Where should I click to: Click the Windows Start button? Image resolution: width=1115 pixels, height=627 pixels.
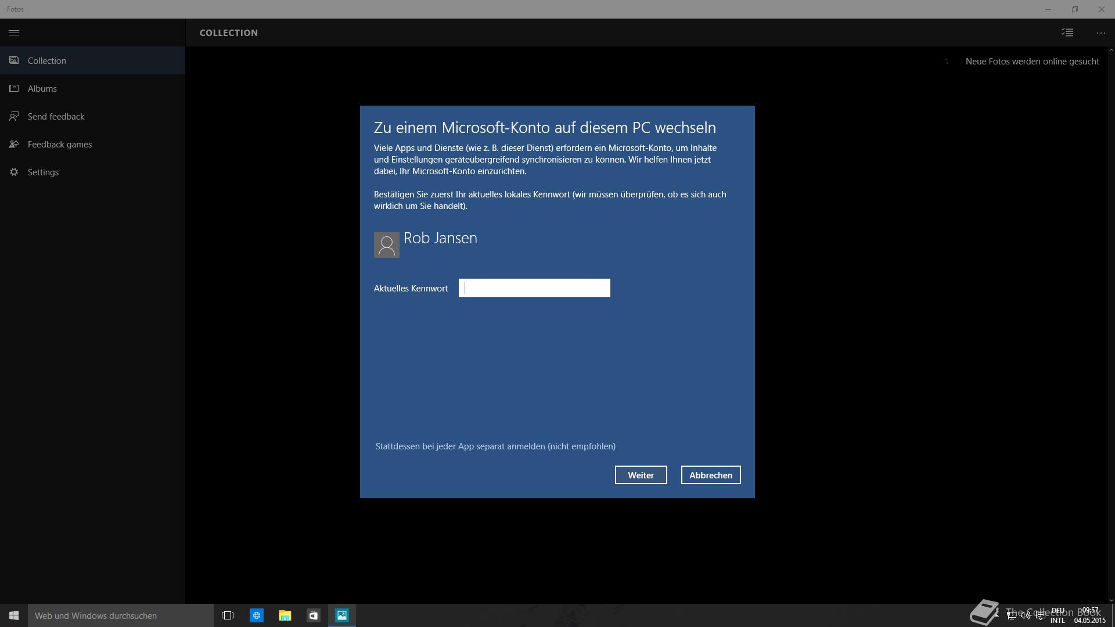point(14,615)
